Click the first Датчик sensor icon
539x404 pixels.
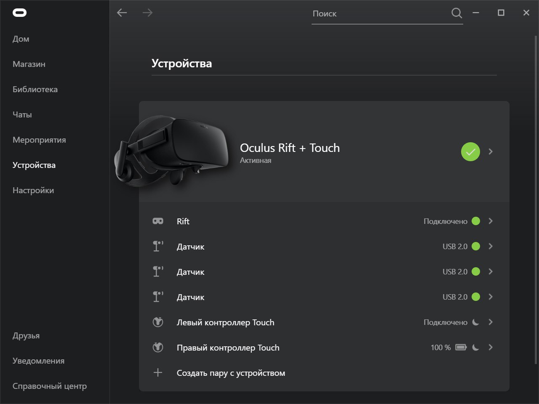click(158, 246)
